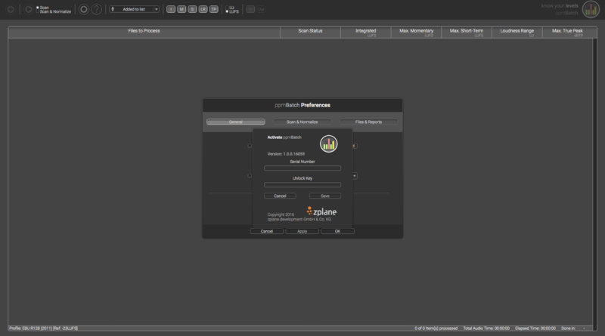Image resolution: width=605 pixels, height=336 pixels.
Task: Sort by the Max. Short-Term column header
Action: tap(467, 32)
